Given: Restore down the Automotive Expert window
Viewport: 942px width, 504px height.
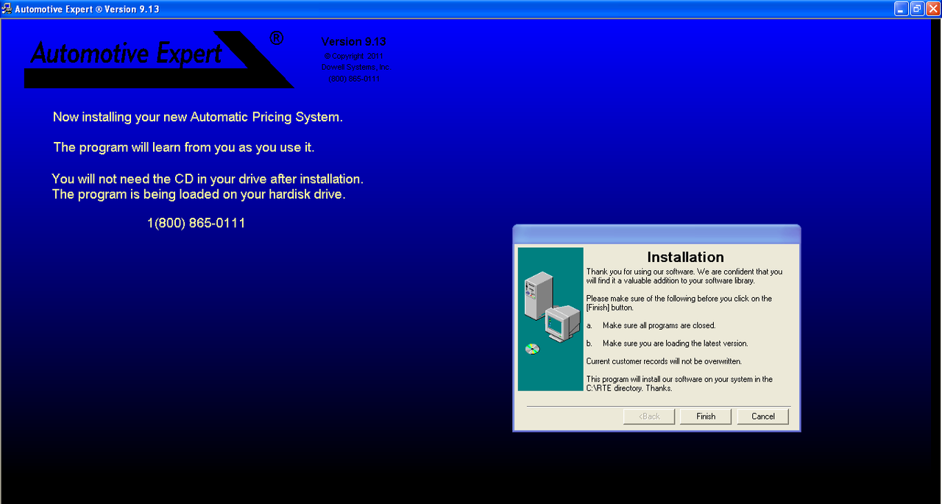Looking at the screenshot, I should point(917,9).
